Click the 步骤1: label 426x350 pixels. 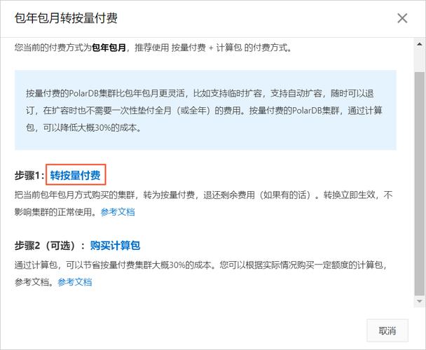tap(29, 176)
